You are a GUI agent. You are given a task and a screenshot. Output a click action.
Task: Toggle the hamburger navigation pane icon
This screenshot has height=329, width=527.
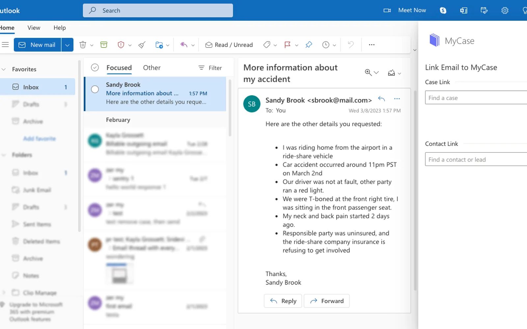point(5,45)
